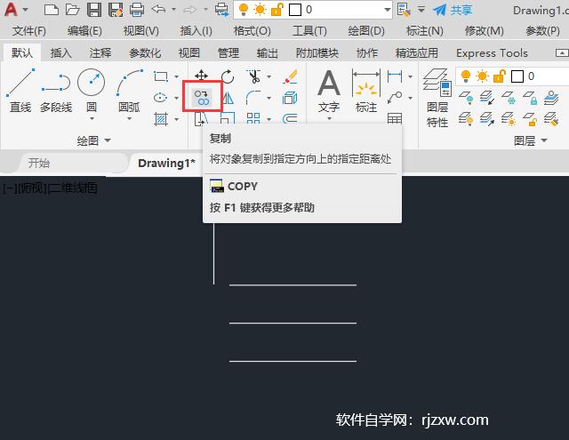569x440 pixels.
Task: Click the printer Plot icon in the quick access toolbar
Action: click(137, 10)
